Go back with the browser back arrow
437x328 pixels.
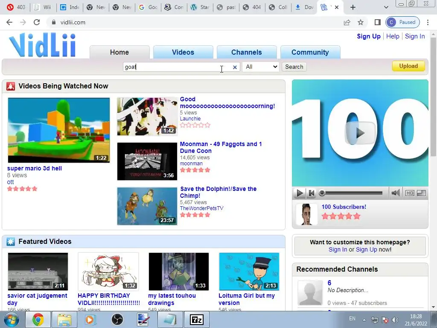click(9, 22)
